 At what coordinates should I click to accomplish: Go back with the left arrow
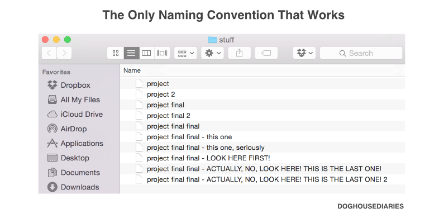pyautogui.click(x=49, y=53)
